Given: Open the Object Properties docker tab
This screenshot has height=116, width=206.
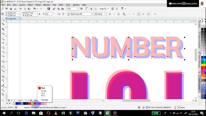Looking at the screenshot, I should point(200,40).
